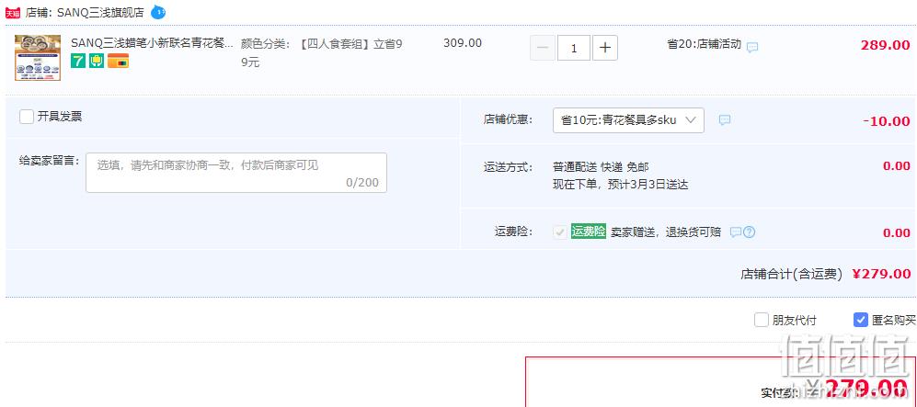Click the 省20:店铺活动 promotion text

[705, 44]
